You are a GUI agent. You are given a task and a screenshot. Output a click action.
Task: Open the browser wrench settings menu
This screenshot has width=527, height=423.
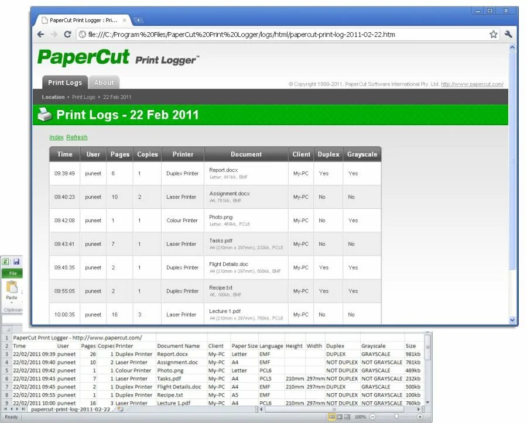pos(508,34)
